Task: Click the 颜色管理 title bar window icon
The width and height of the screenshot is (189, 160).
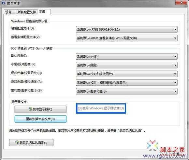Action: click(4, 3)
